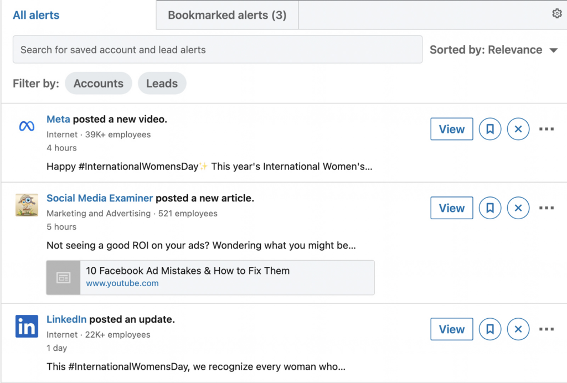Bookmark the Meta video alert
Screen dimensions: 567x383
tap(489, 129)
